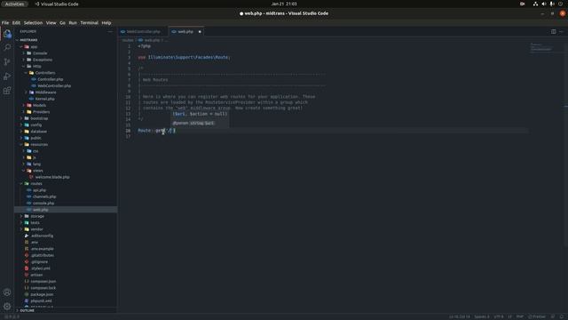
Task: Expand the Middleware folder
Action: click(x=45, y=92)
